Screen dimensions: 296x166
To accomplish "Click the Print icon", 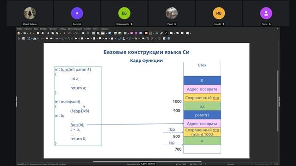I will click(x=43, y=33).
